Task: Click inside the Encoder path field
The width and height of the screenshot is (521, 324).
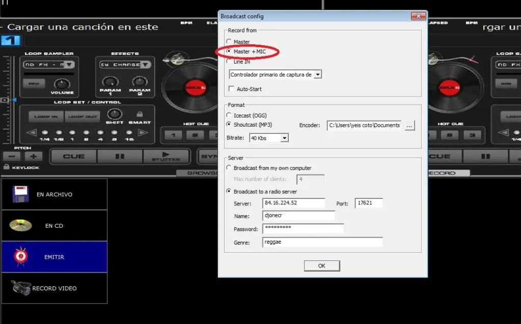Action: pos(364,125)
